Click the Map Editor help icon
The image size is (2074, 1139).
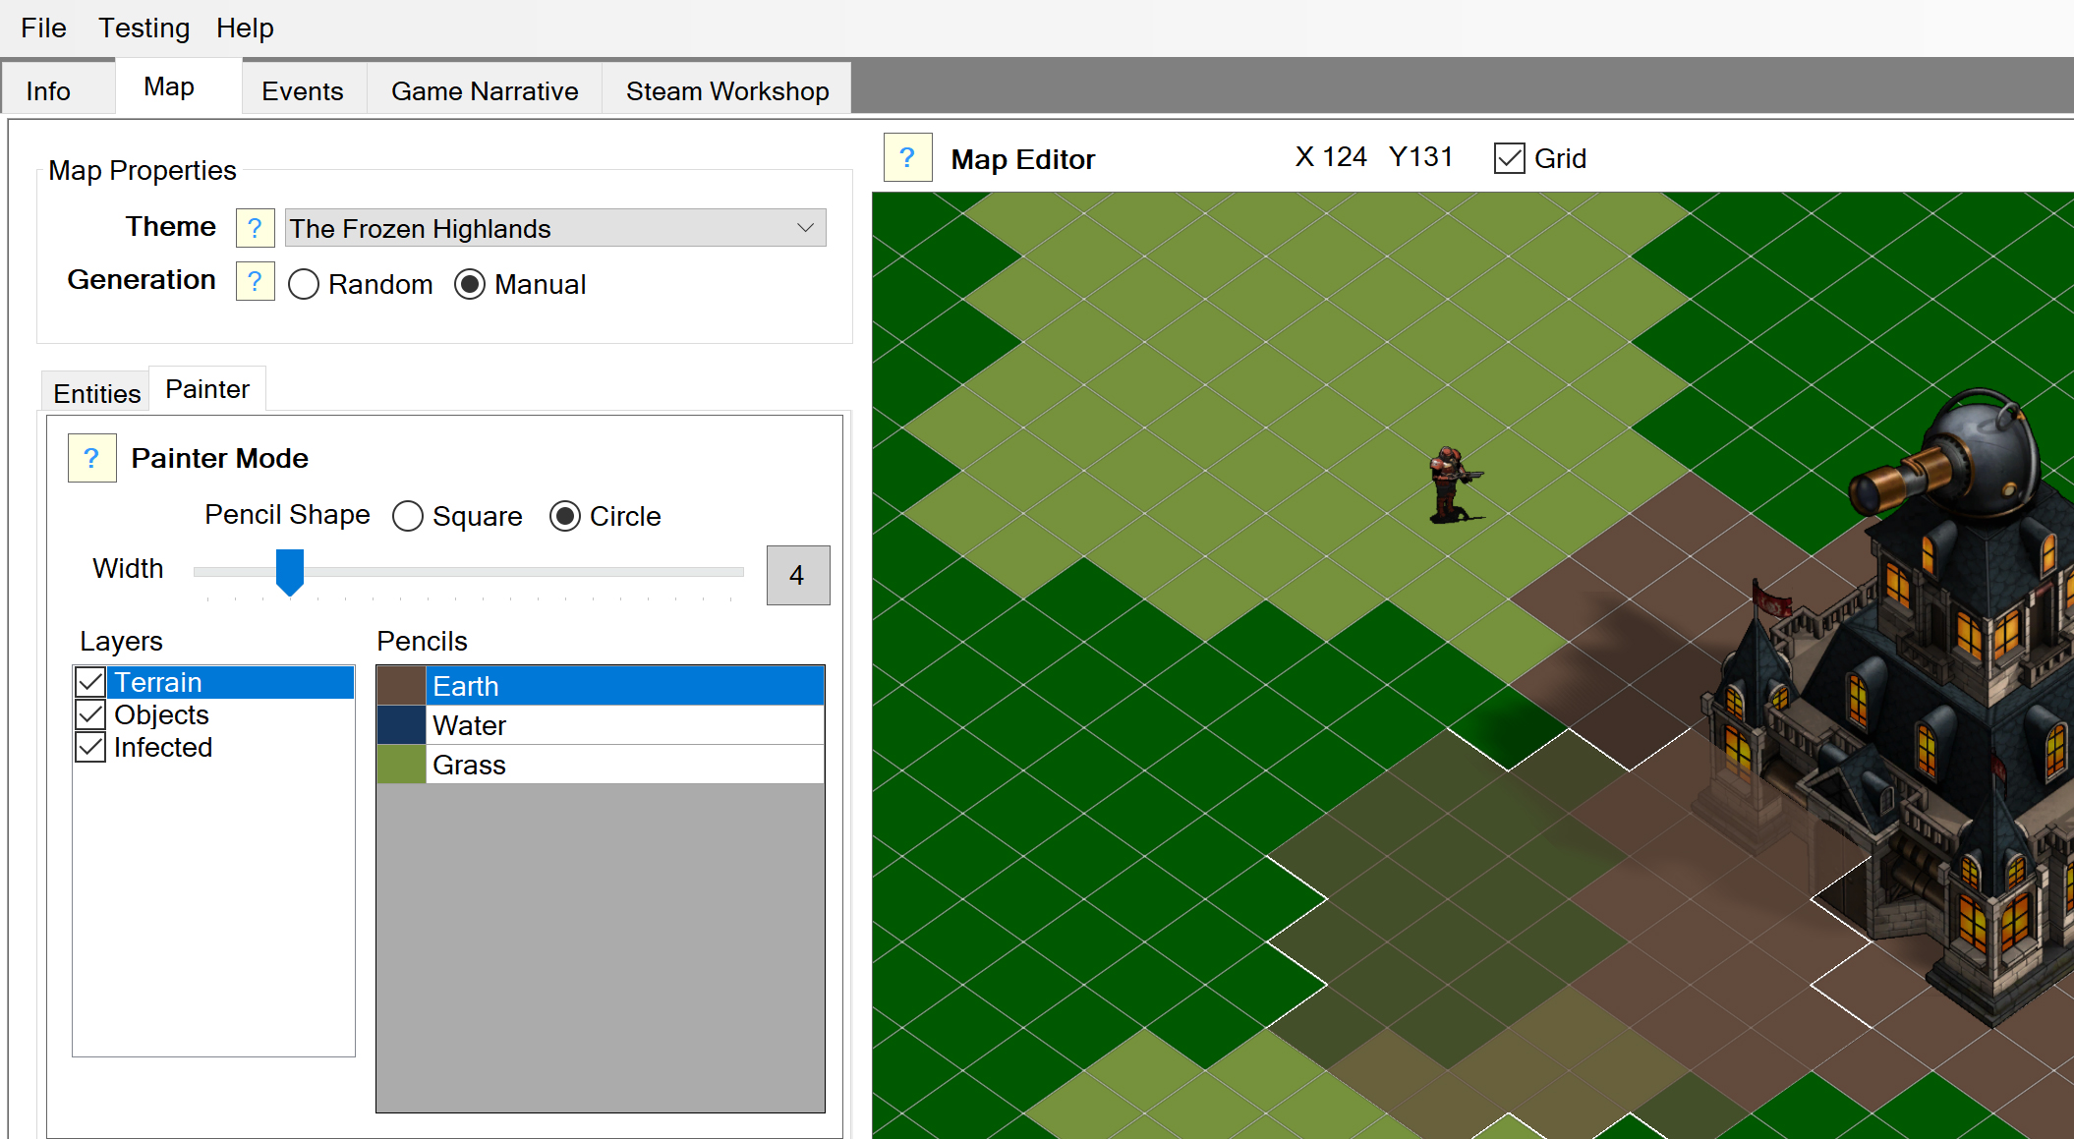tap(907, 158)
